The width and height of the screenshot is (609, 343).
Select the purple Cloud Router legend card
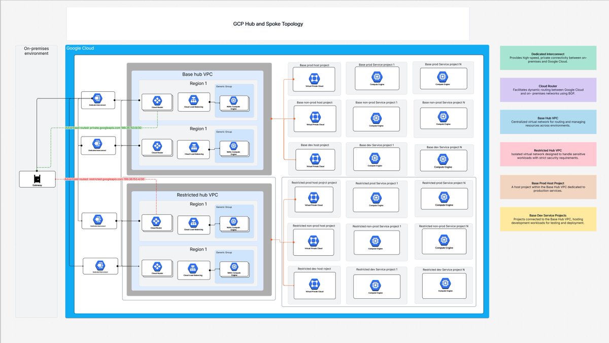pos(549,90)
